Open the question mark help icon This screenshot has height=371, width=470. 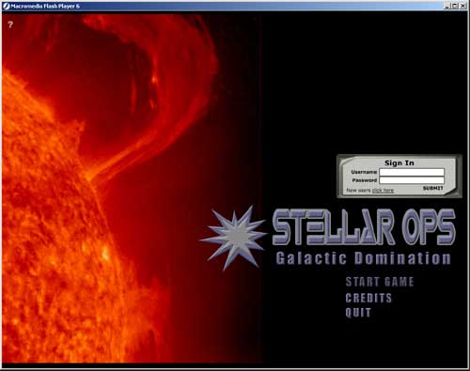[x=10, y=24]
